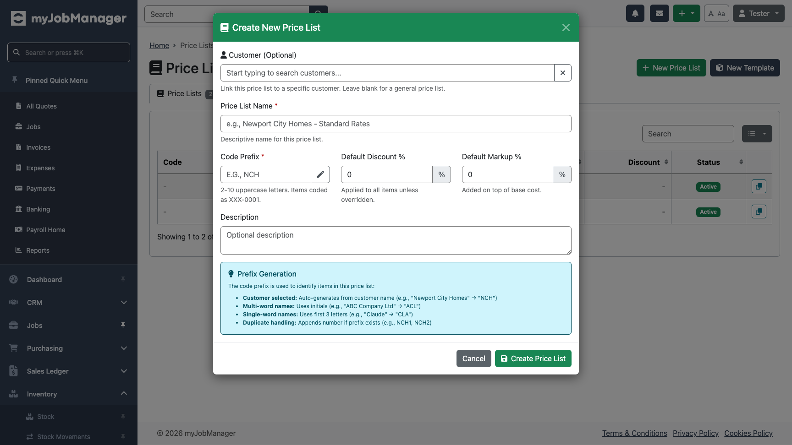
Task: Expand the Sales Ledger section
Action: 69,371
